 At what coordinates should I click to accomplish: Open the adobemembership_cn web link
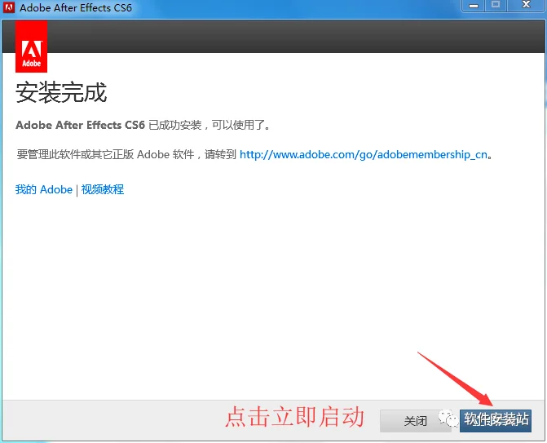363,154
